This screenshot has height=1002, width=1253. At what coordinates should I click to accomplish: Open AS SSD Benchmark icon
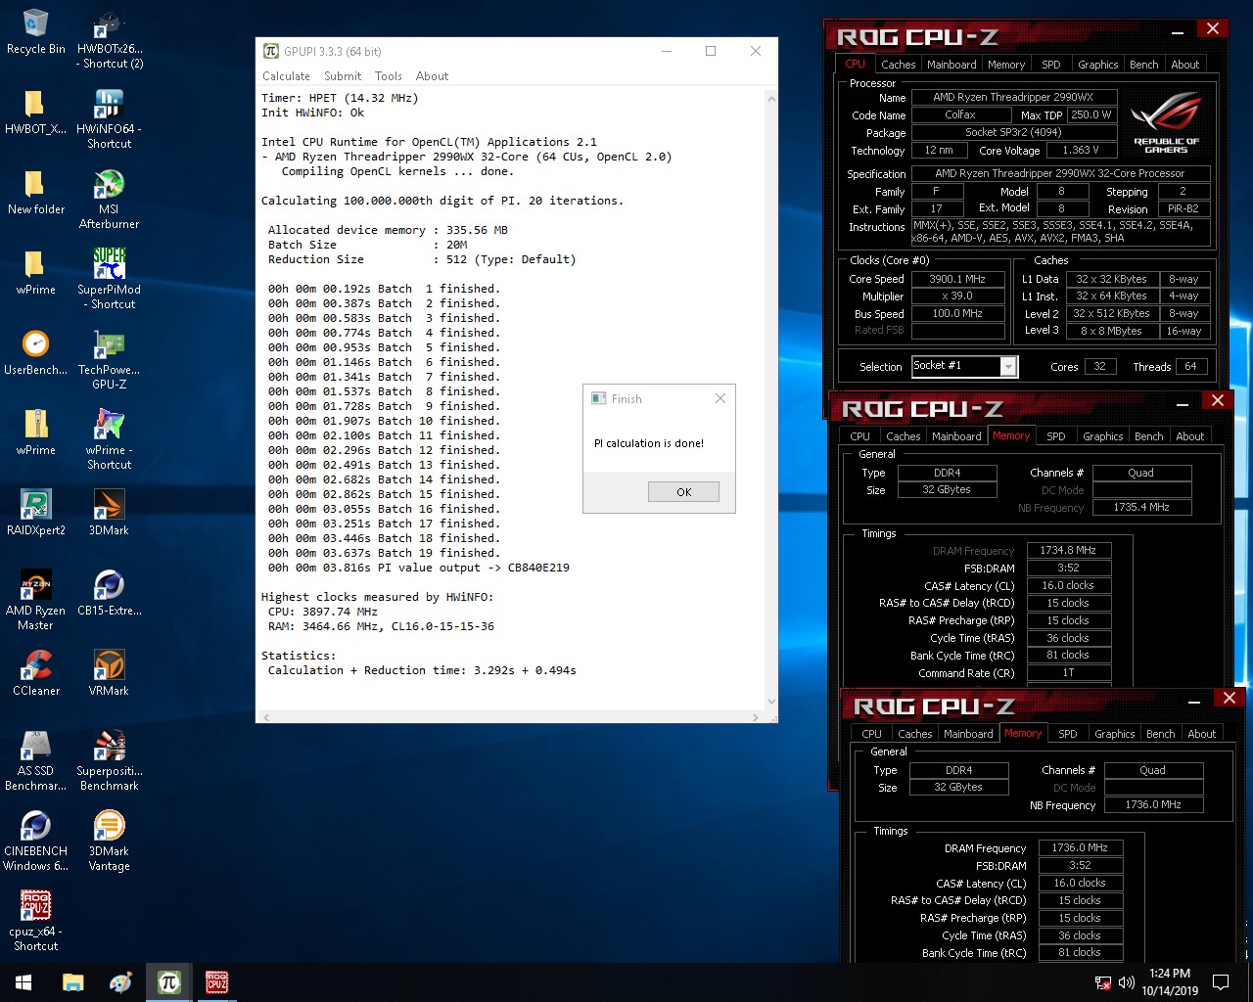click(x=35, y=761)
